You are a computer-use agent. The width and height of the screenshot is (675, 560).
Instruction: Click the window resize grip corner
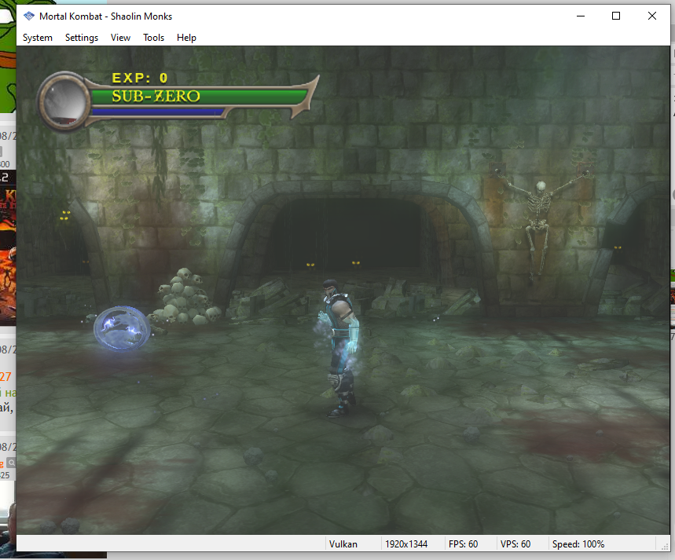point(665,546)
